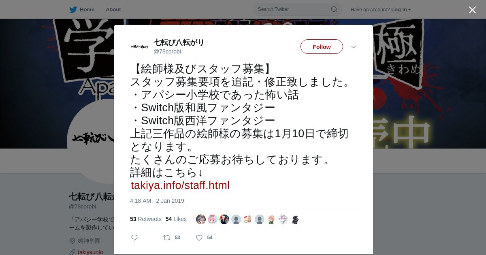Screen dimensions: 486x255
Task: Click the tweet author's profile avatar logo
Action: 140,47
